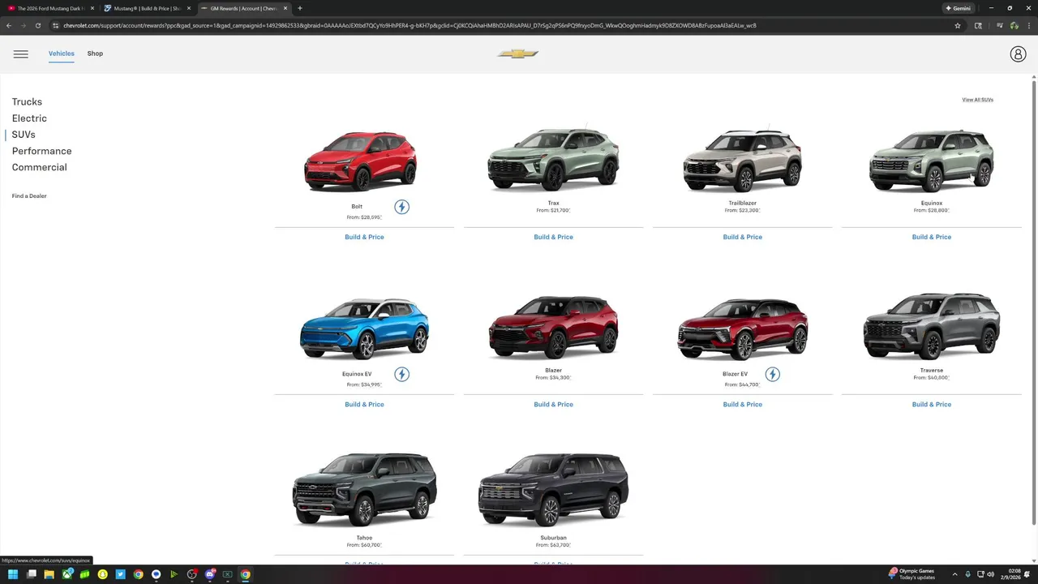Open File Explorer from taskbar
Viewport: 1038px width, 584px height.
point(49,574)
